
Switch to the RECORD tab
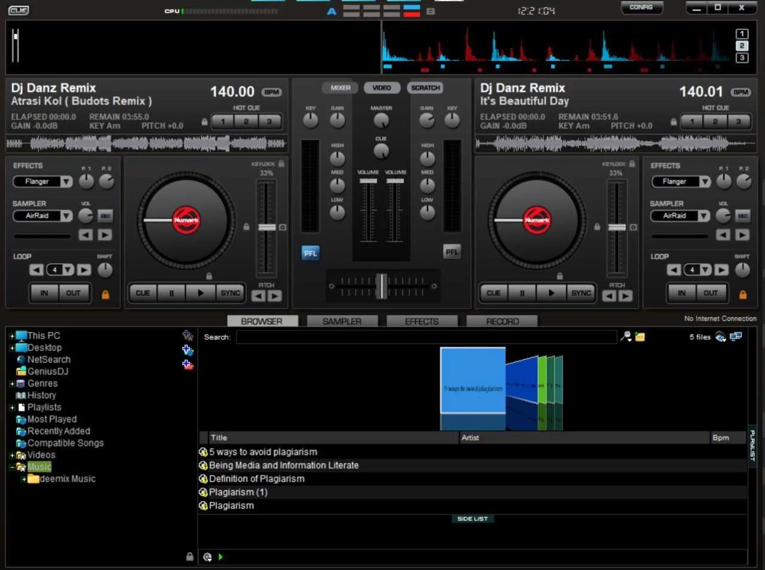coord(503,321)
